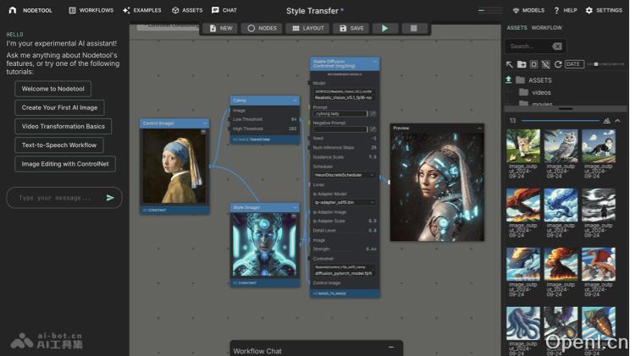Upload files with the green upload icon
This screenshot has width=635, height=356.
coord(509,79)
